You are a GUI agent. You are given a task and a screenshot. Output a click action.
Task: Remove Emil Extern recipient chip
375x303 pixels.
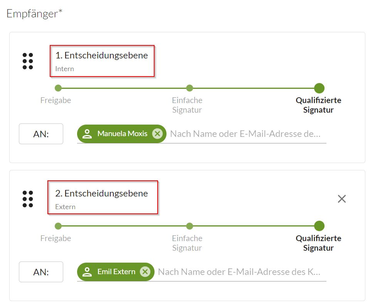tap(145, 272)
